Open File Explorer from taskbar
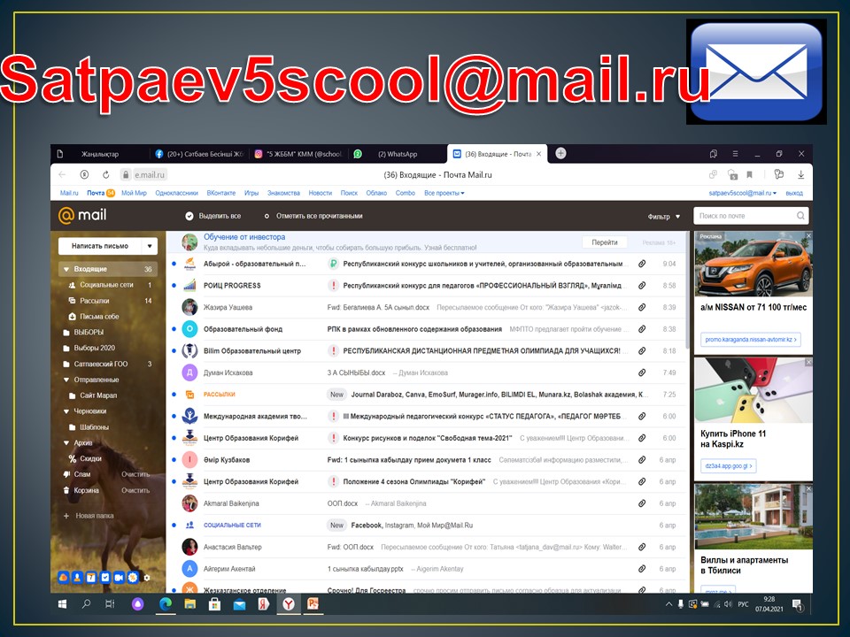 click(189, 604)
